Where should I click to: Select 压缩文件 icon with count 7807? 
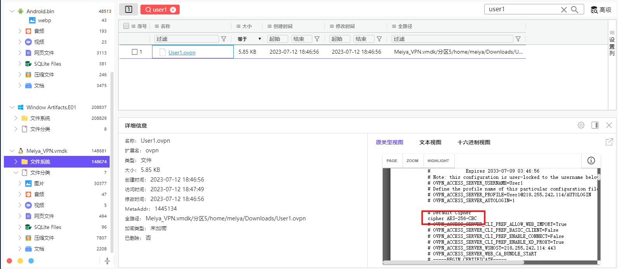[x=28, y=238]
